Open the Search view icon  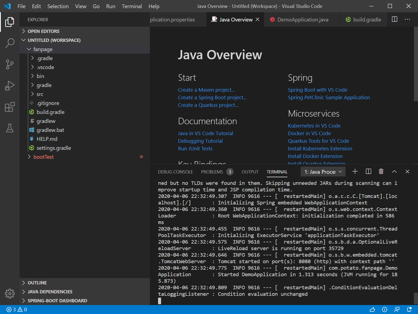[x=10, y=43]
